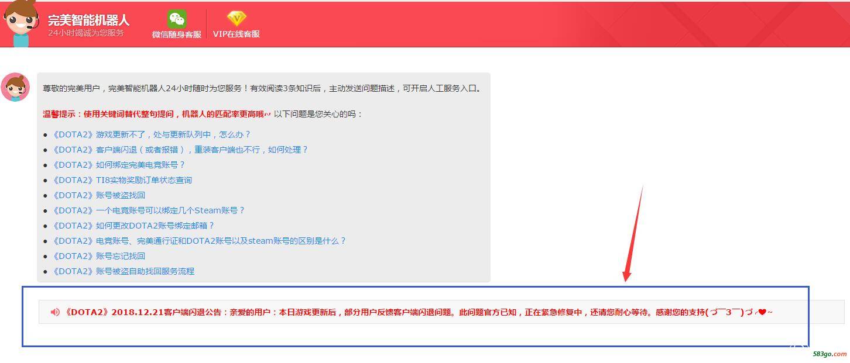Open 账号被盗自助找回服务流程 link
Viewport: 850px width, 363px height.
tap(124, 271)
